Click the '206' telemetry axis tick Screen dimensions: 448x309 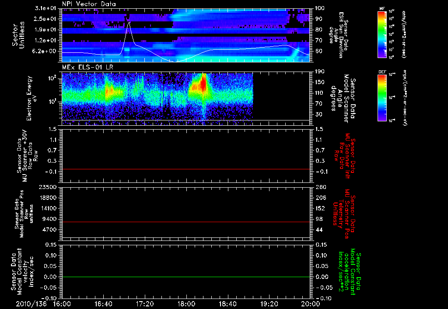point(320,198)
